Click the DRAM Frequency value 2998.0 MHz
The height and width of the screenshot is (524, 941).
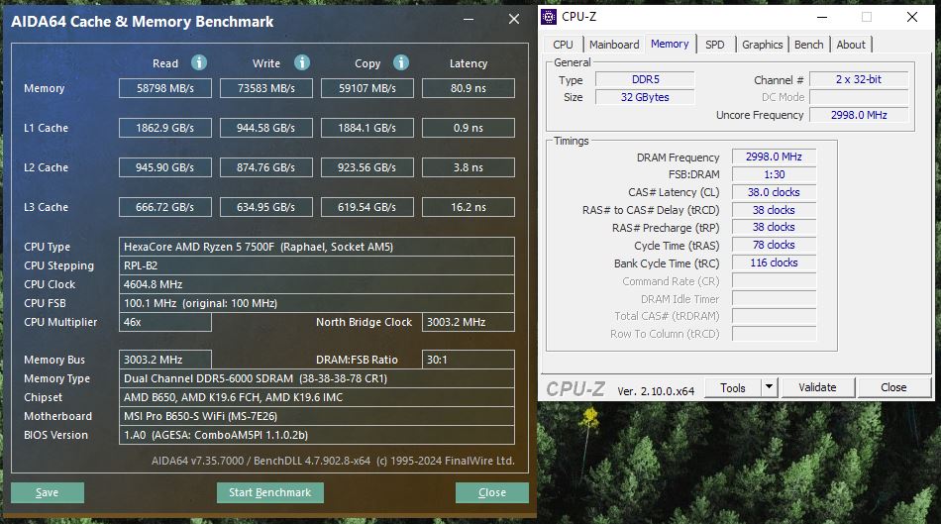pyautogui.click(x=775, y=157)
